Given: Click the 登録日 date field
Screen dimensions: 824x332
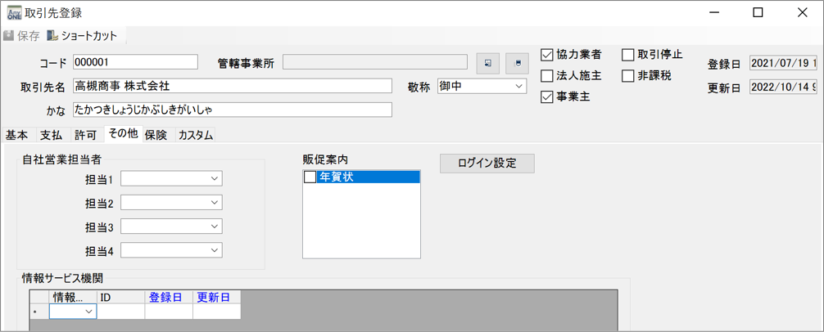Looking at the screenshot, I should click(x=783, y=63).
